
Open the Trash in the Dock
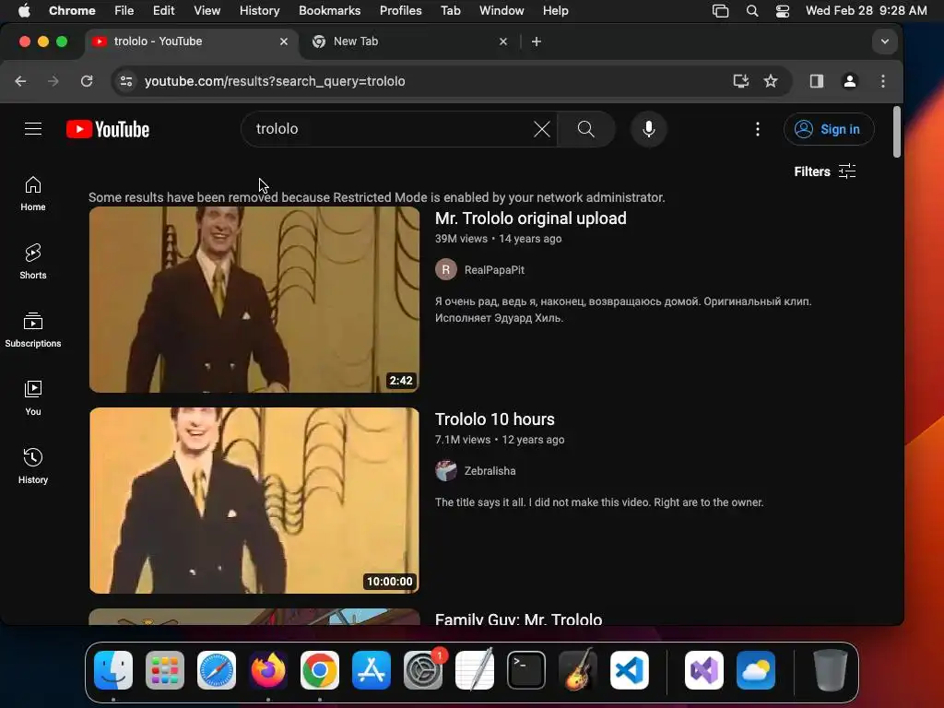pyautogui.click(x=831, y=670)
